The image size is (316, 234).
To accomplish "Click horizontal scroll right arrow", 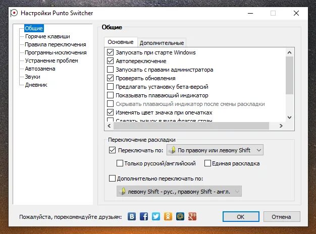I will 281,126.
